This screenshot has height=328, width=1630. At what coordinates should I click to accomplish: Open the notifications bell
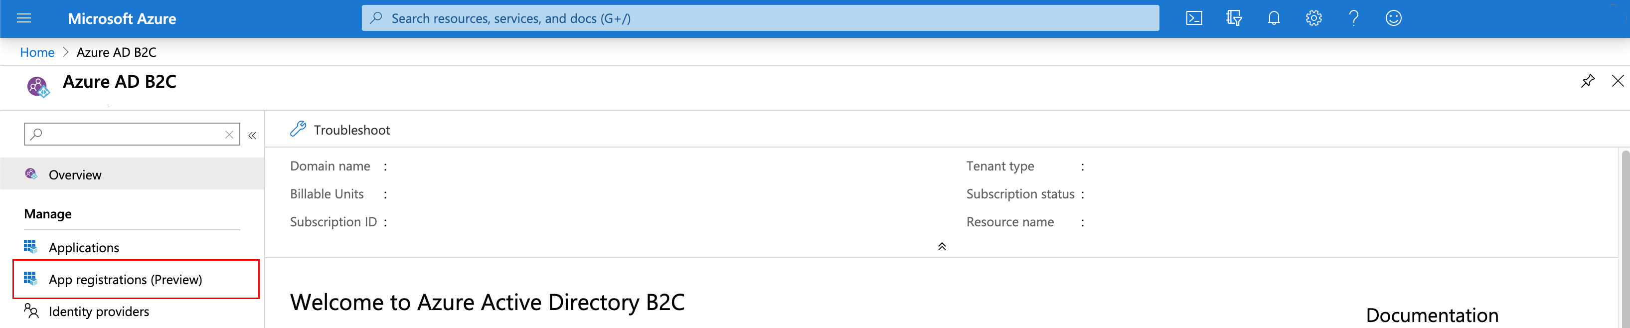(x=1274, y=18)
